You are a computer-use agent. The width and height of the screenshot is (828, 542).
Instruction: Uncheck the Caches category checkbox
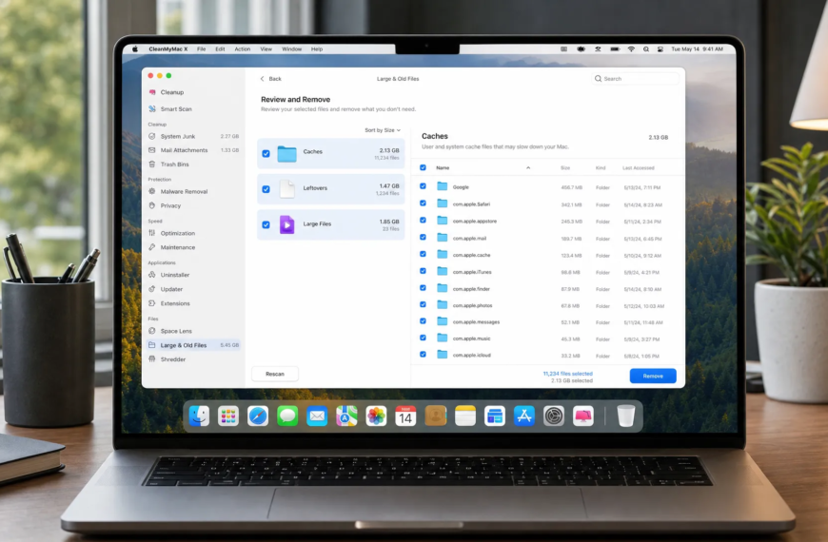266,154
